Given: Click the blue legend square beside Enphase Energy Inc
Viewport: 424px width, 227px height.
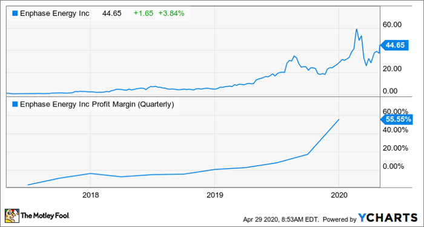Looking at the screenshot, I should coord(15,13).
